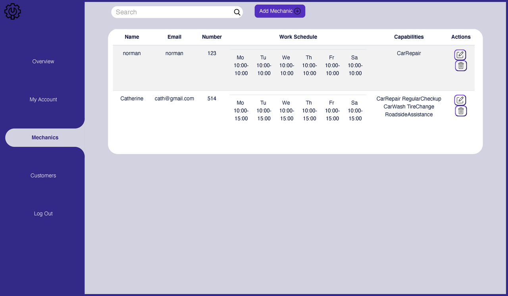Click Catherine's 'CarWash TireChange' capability line
Screen dimensions: 508x296
409,106
